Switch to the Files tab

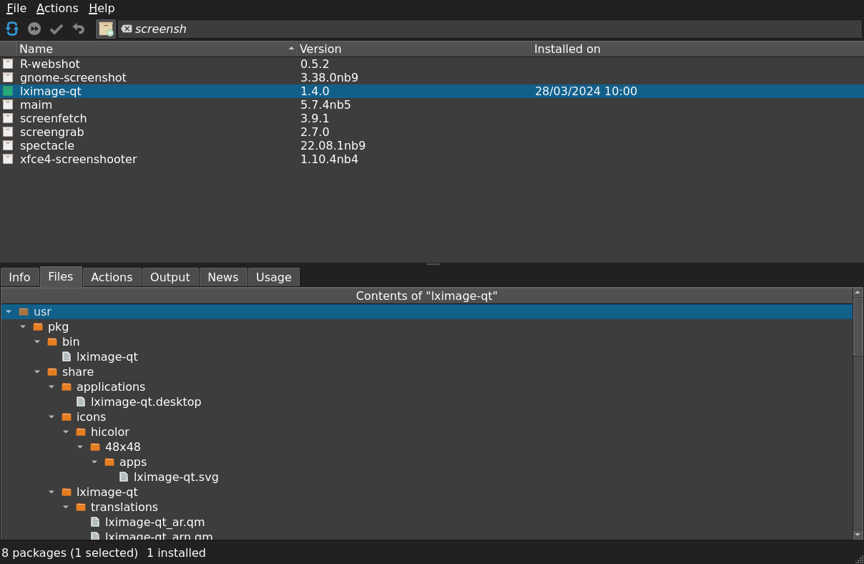pos(61,276)
